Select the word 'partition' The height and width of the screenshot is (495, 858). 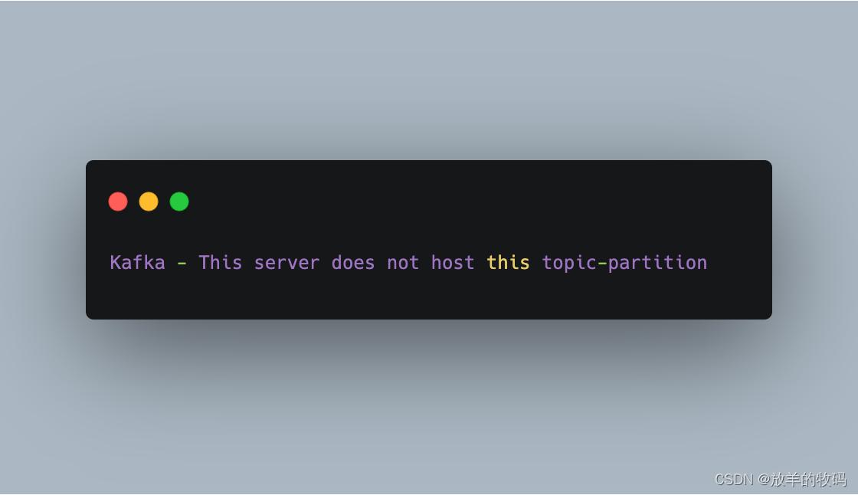pos(658,264)
